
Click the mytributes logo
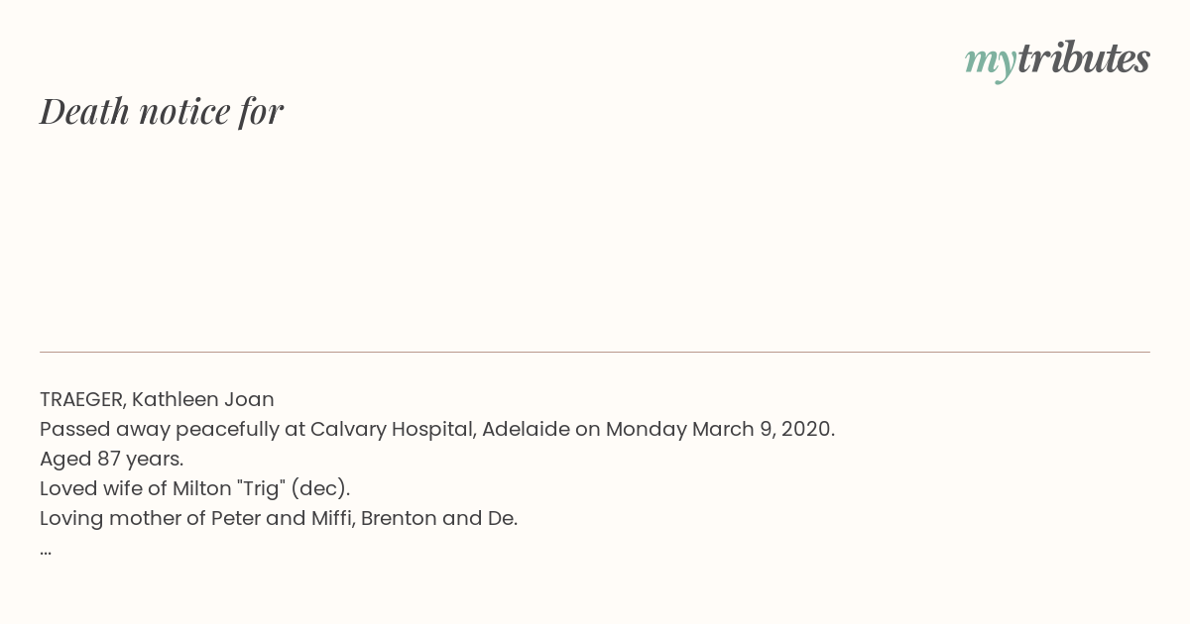[1057, 59]
